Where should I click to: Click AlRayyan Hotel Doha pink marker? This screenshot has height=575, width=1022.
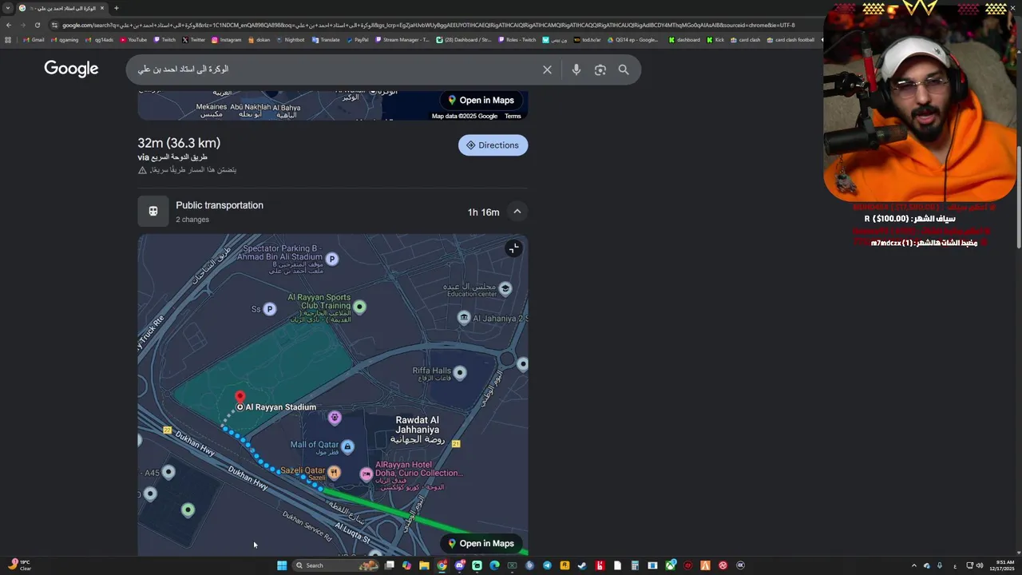click(366, 474)
